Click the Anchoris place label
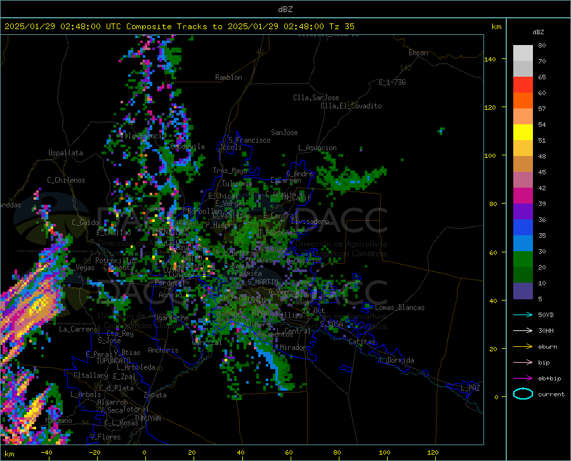 pos(163,350)
